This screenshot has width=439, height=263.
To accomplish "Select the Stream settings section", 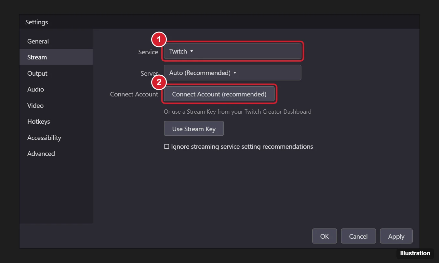I will 56,57.
